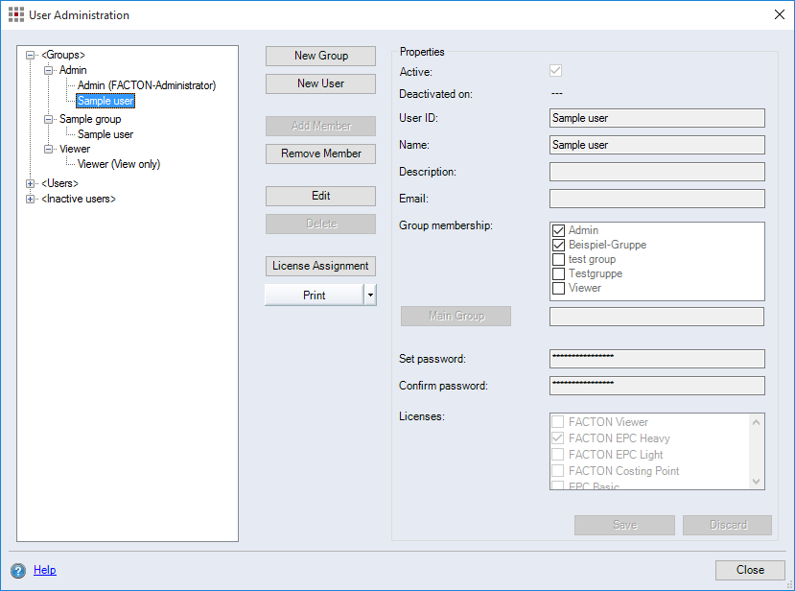Click into the Email input field

pyautogui.click(x=656, y=199)
